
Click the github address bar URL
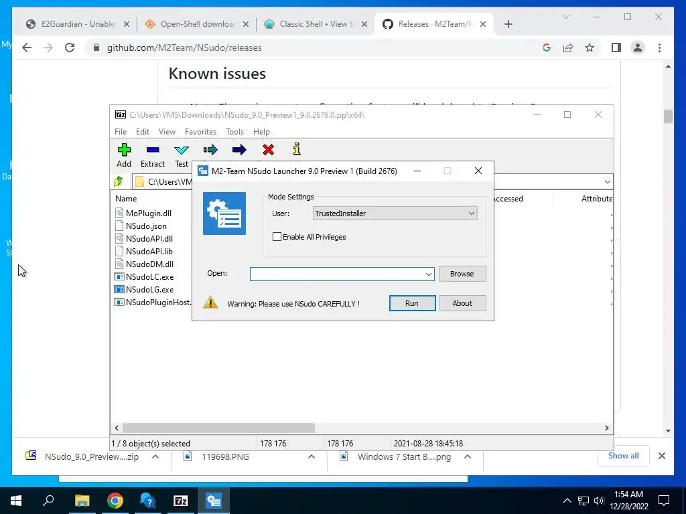(x=184, y=48)
